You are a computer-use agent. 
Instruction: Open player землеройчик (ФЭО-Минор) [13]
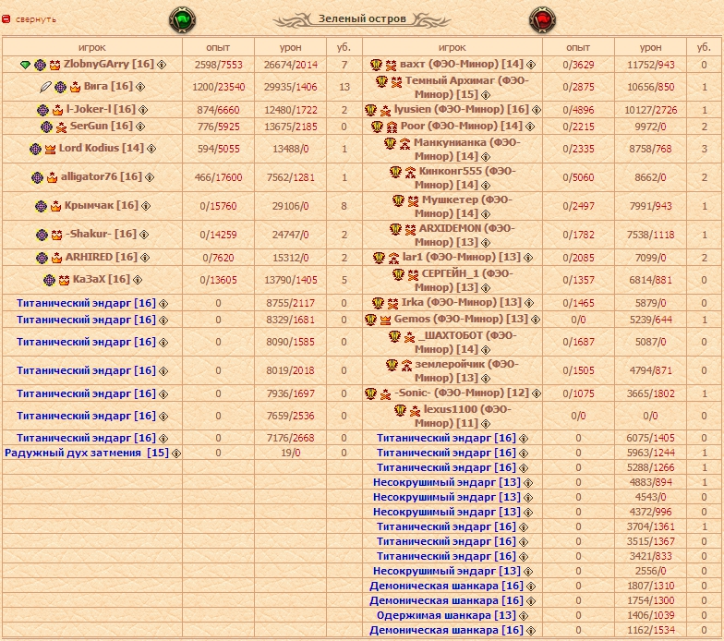(467, 371)
